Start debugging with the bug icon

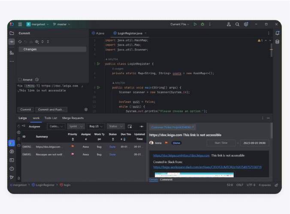tap(202, 24)
